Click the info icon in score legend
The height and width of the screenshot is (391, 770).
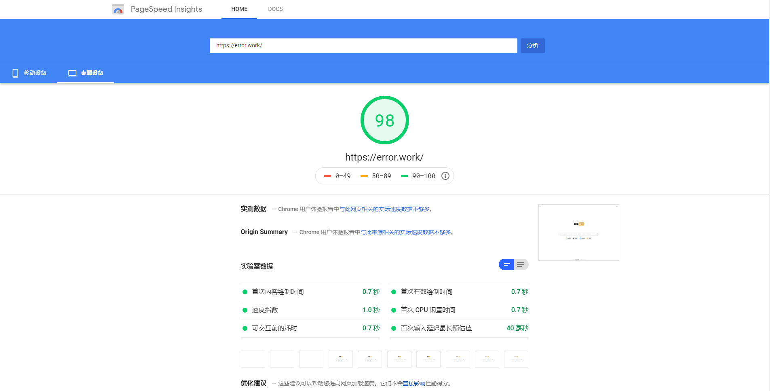445,176
